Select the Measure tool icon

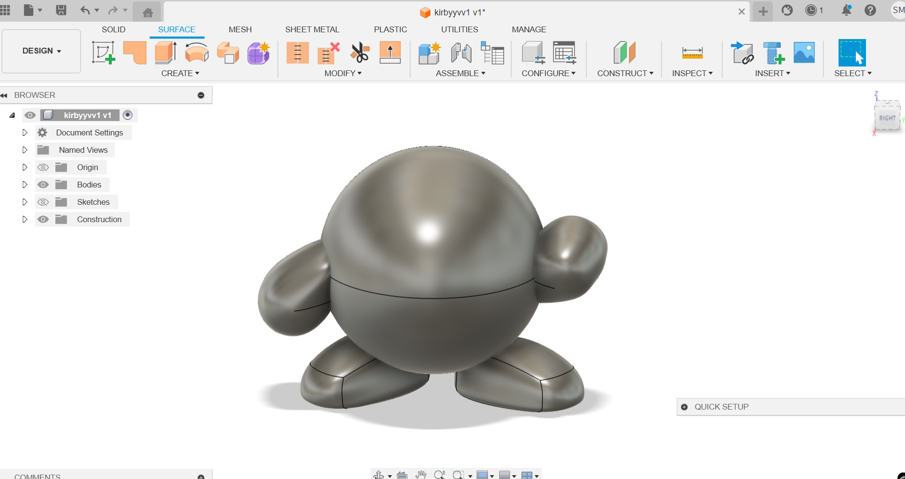(x=692, y=53)
